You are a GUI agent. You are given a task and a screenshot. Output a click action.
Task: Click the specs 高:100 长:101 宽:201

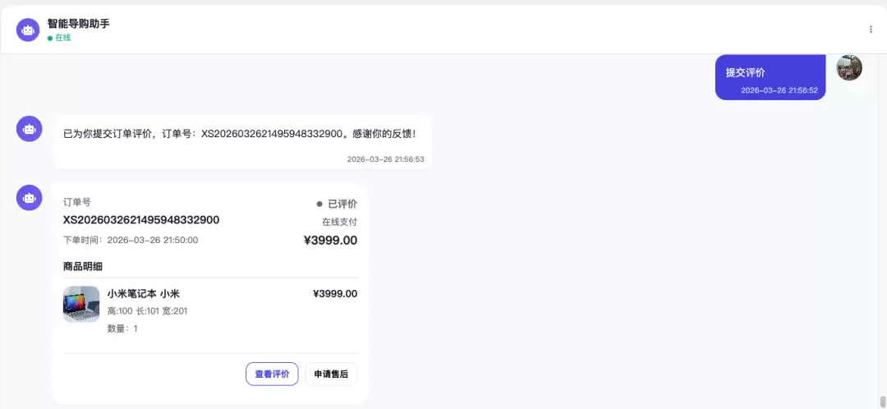[147, 311]
